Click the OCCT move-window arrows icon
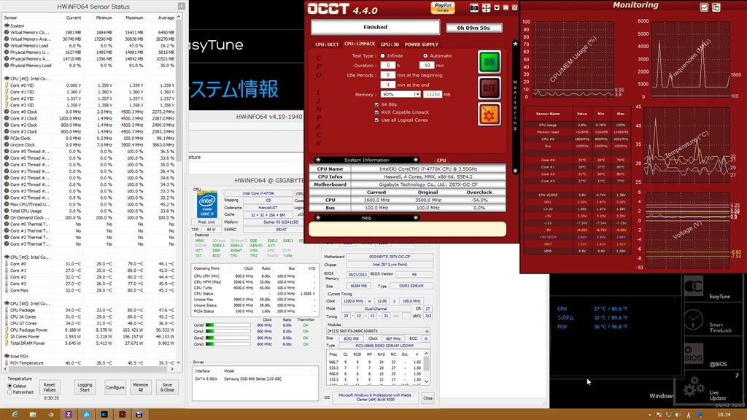 [486, 7]
